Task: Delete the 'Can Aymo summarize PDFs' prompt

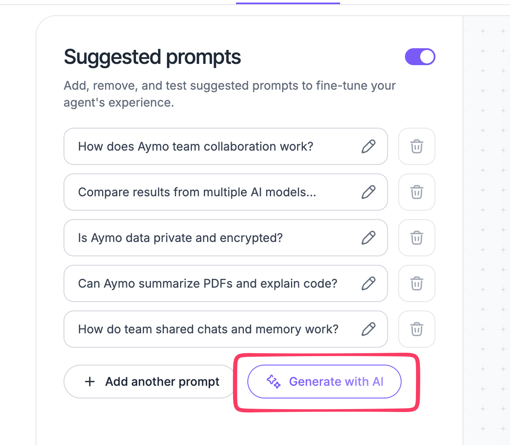Action: click(417, 283)
